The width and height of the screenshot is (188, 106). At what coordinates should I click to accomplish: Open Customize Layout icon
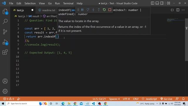point(169,3)
